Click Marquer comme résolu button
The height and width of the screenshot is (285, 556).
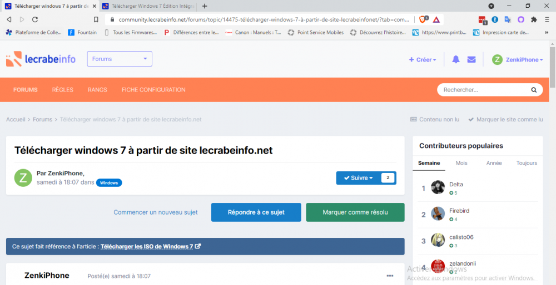click(x=355, y=212)
